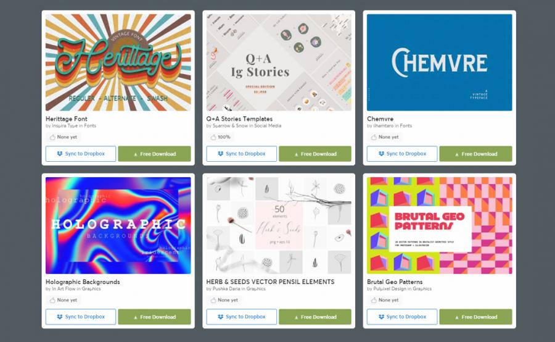Open the Brutal Geo Patterns preview image
This screenshot has width=555, height=342.
[439, 225]
